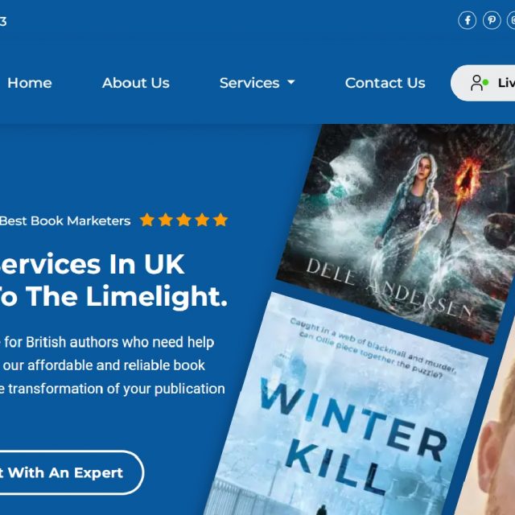This screenshot has width=515, height=515.
Task: Click the Best Book Marketers label
Action: click(x=65, y=220)
